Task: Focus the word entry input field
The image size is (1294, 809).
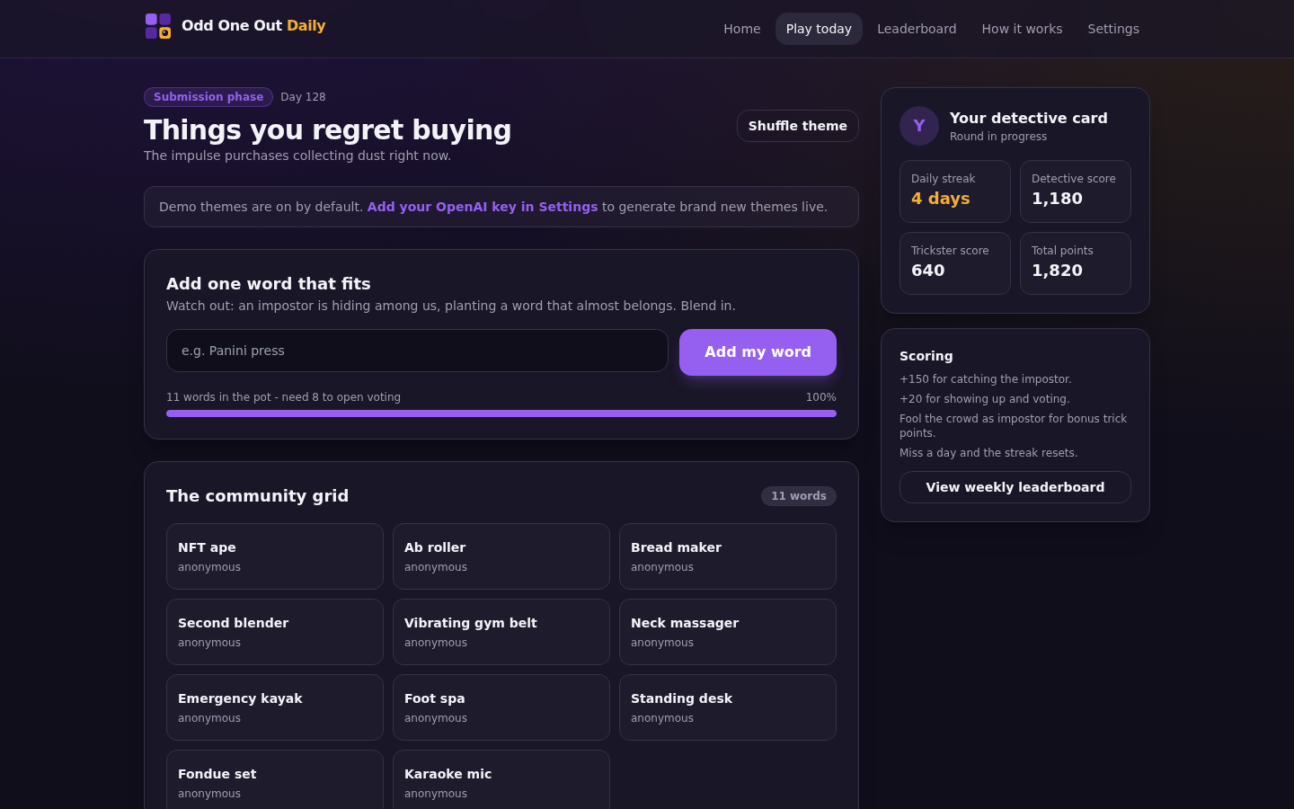Action: point(417,351)
